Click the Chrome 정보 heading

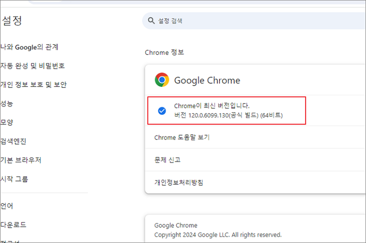[165, 53]
